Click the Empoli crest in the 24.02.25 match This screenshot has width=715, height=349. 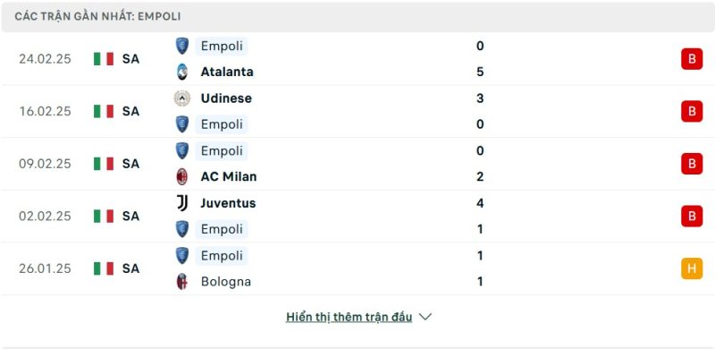tap(182, 47)
